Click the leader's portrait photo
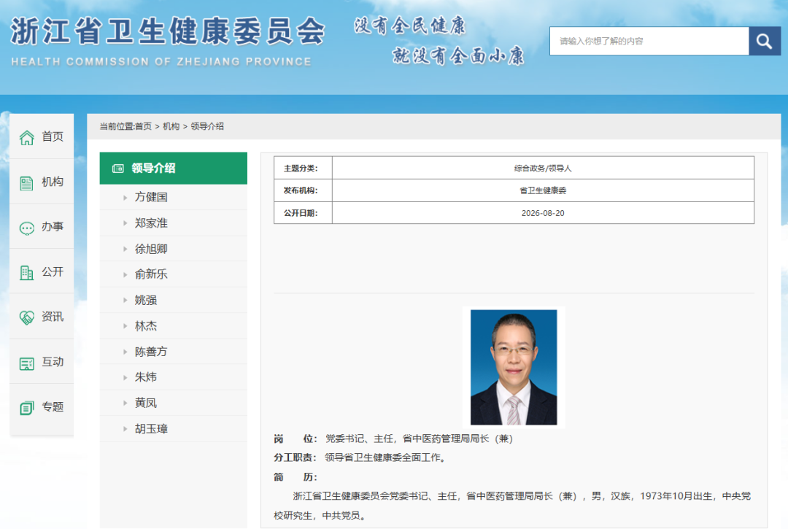 click(514, 367)
